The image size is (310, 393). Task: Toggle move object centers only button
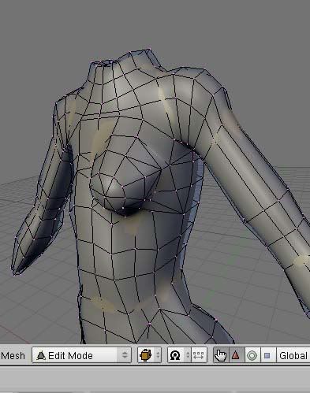click(199, 355)
